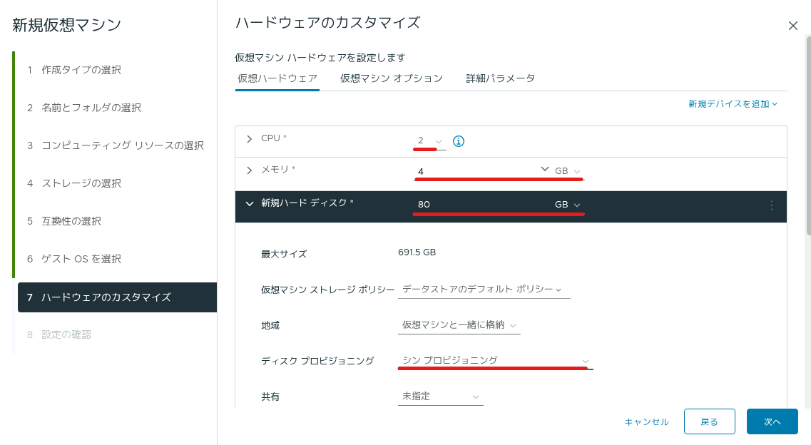Click the 691.5 GB maximum size value
The width and height of the screenshot is (811, 445).
[417, 252]
